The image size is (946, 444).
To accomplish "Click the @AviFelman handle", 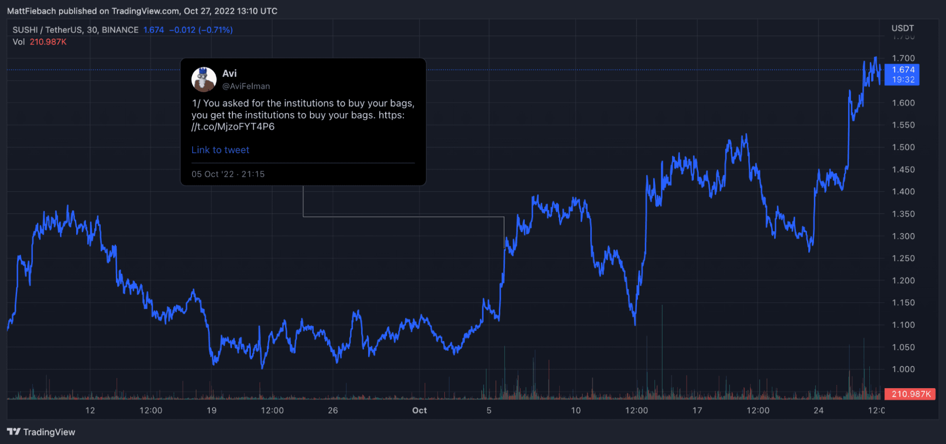I will 246,86.
